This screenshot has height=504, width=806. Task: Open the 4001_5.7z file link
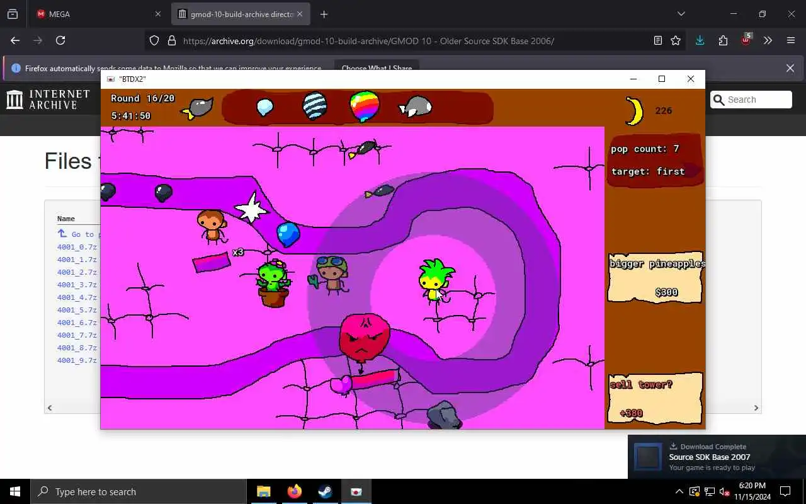point(77,310)
